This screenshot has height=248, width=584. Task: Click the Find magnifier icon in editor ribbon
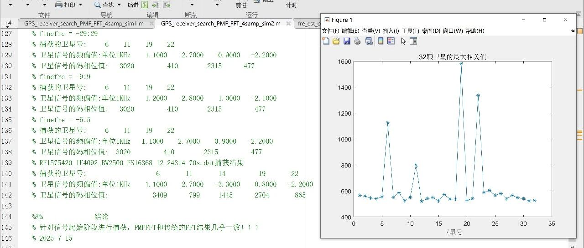(98, 5)
